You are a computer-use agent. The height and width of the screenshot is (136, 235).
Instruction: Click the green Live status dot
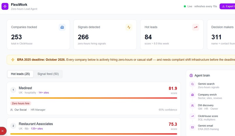(x=185, y=6)
